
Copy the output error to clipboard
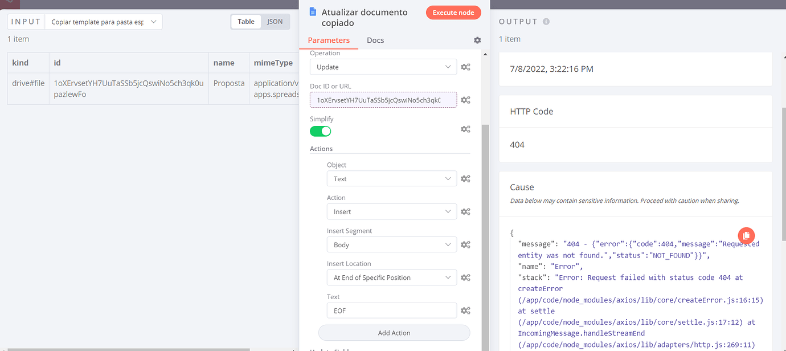point(746,235)
